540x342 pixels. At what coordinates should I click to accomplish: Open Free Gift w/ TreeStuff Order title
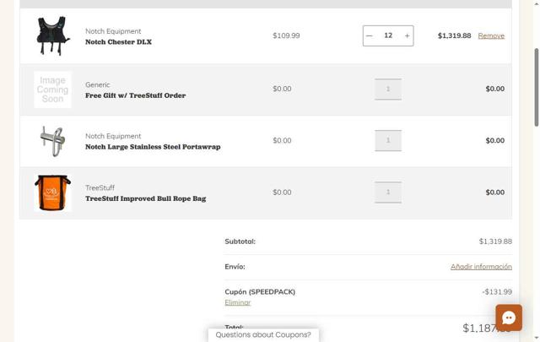[x=135, y=95]
